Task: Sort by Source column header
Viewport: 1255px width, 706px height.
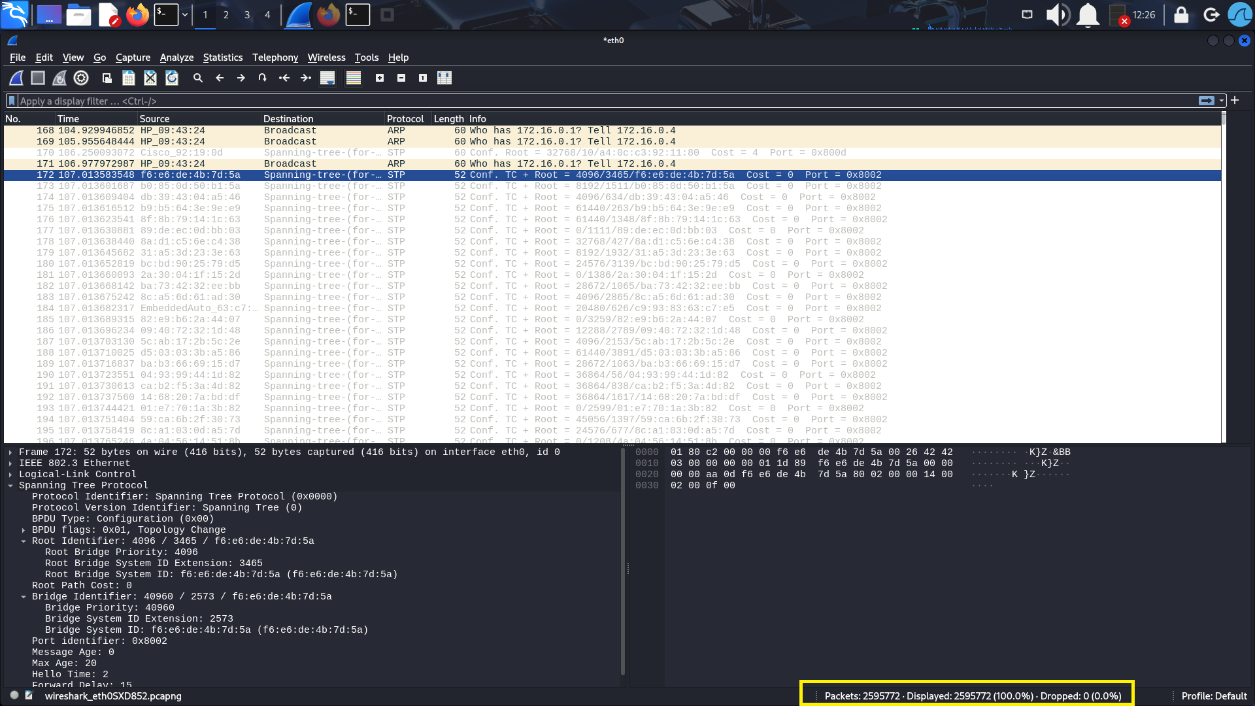Action: tap(199, 119)
